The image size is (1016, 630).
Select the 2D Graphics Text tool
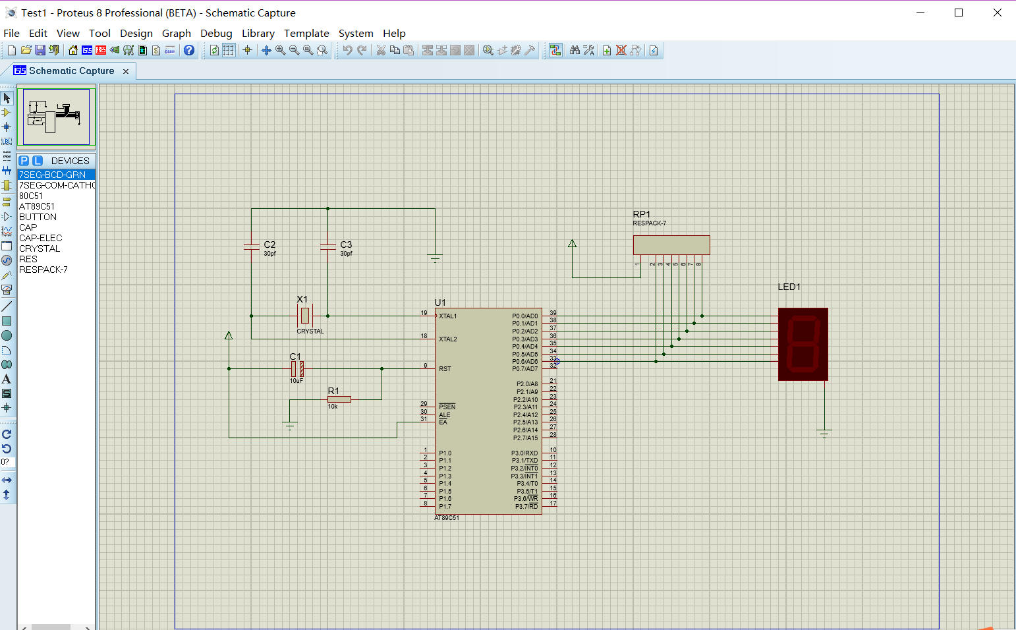coord(7,379)
